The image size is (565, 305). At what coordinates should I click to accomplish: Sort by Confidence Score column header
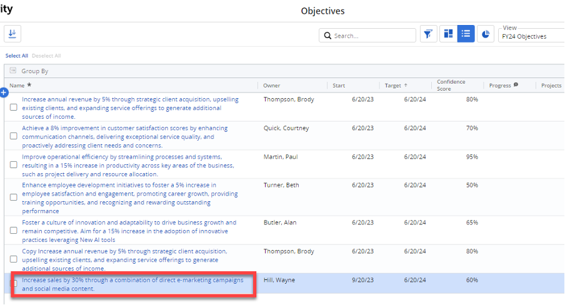pyautogui.click(x=451, y=86)
